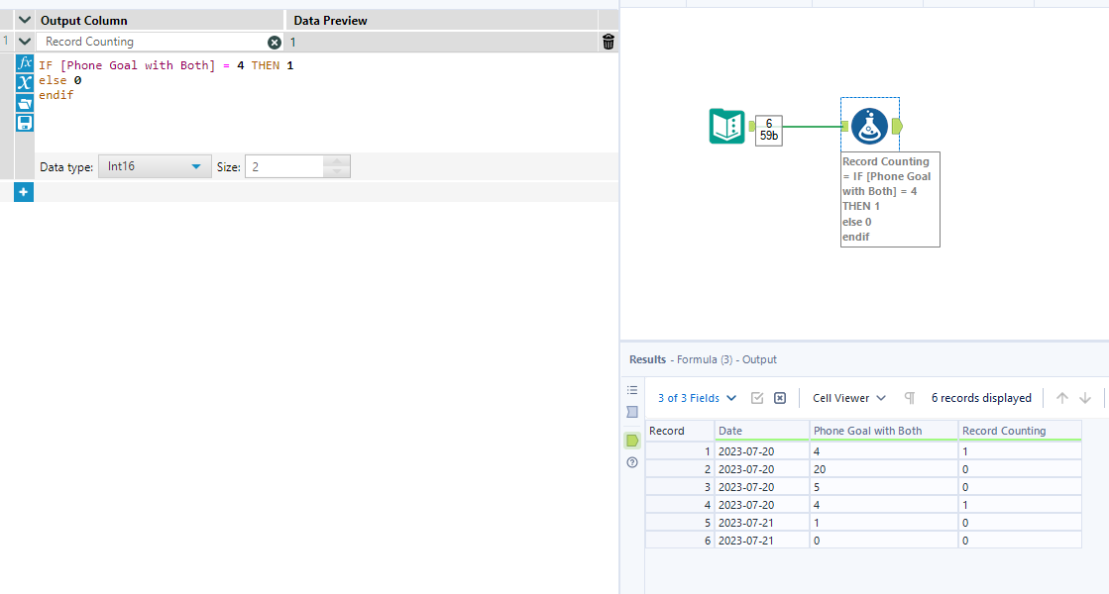
Task: Open the Cell Viewer dropdown
Action: click(x=847, y=397)
